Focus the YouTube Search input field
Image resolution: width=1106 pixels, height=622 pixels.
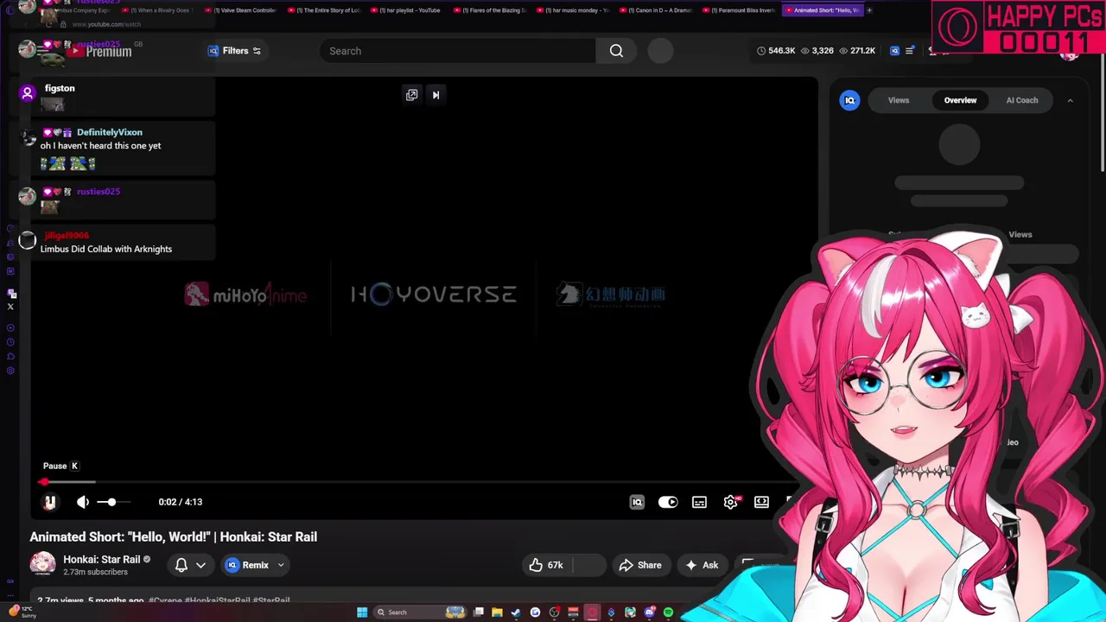pos(457,51)
